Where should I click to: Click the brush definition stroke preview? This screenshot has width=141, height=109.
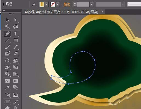134,4
